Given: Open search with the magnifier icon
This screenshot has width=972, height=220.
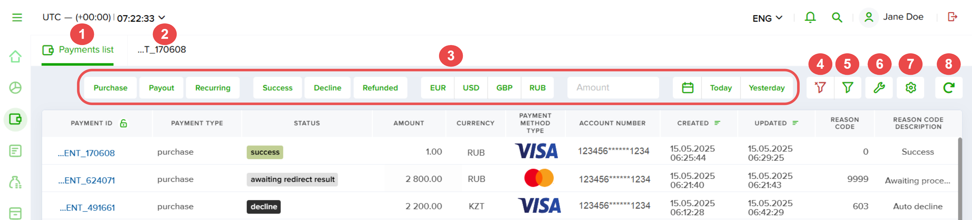Looking at the screenshot, I should [837, 17].
